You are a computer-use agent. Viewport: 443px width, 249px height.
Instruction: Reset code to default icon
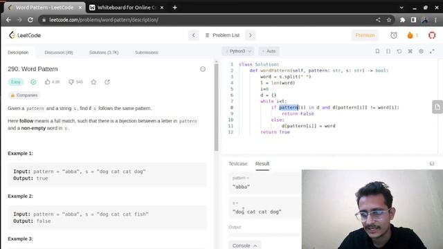pos(399,51)
